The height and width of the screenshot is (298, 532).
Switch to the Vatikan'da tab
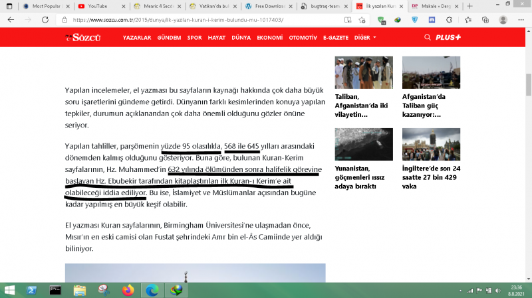coord(214,6)
